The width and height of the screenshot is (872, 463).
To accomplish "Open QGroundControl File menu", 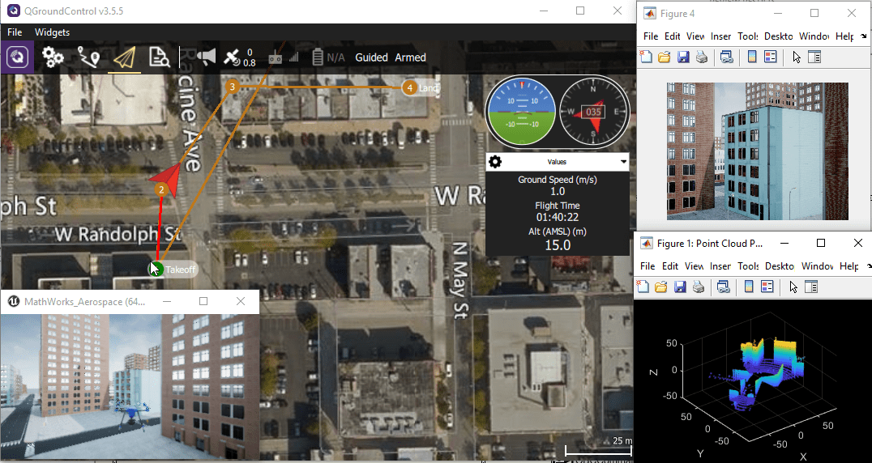I will [x=15, y=32].
